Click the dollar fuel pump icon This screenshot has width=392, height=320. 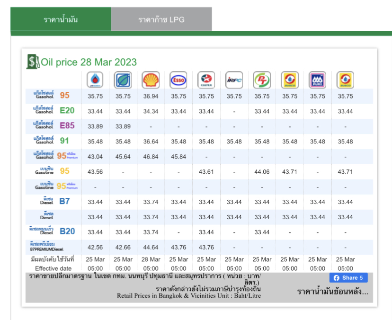pyautogui.click(x=33, y=62)
